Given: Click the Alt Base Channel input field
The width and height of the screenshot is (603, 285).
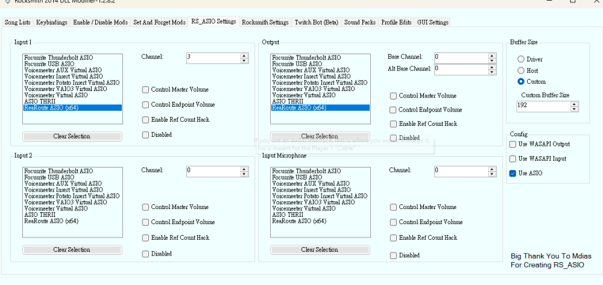Looking at the screenshot, I should point(460,69).
